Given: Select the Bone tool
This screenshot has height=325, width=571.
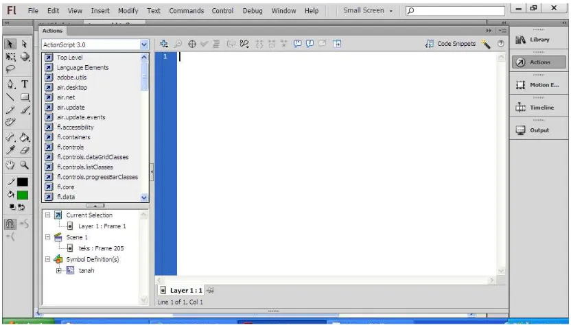Looking at the screenshot, I should point(10,137).
